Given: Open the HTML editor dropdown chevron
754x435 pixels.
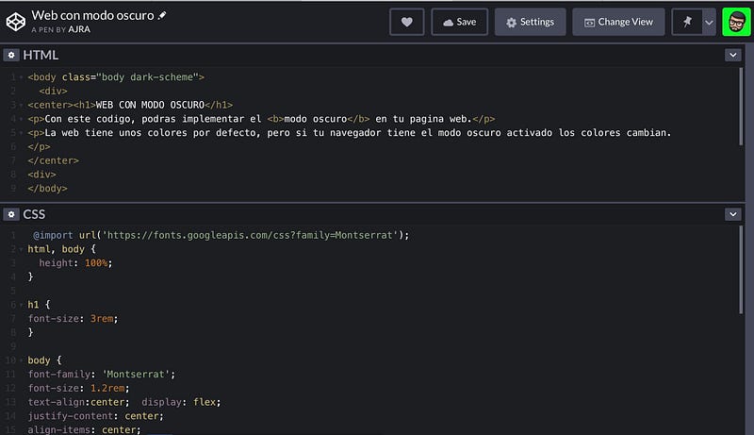Looking at the screenshot, I should coord(732,56).
